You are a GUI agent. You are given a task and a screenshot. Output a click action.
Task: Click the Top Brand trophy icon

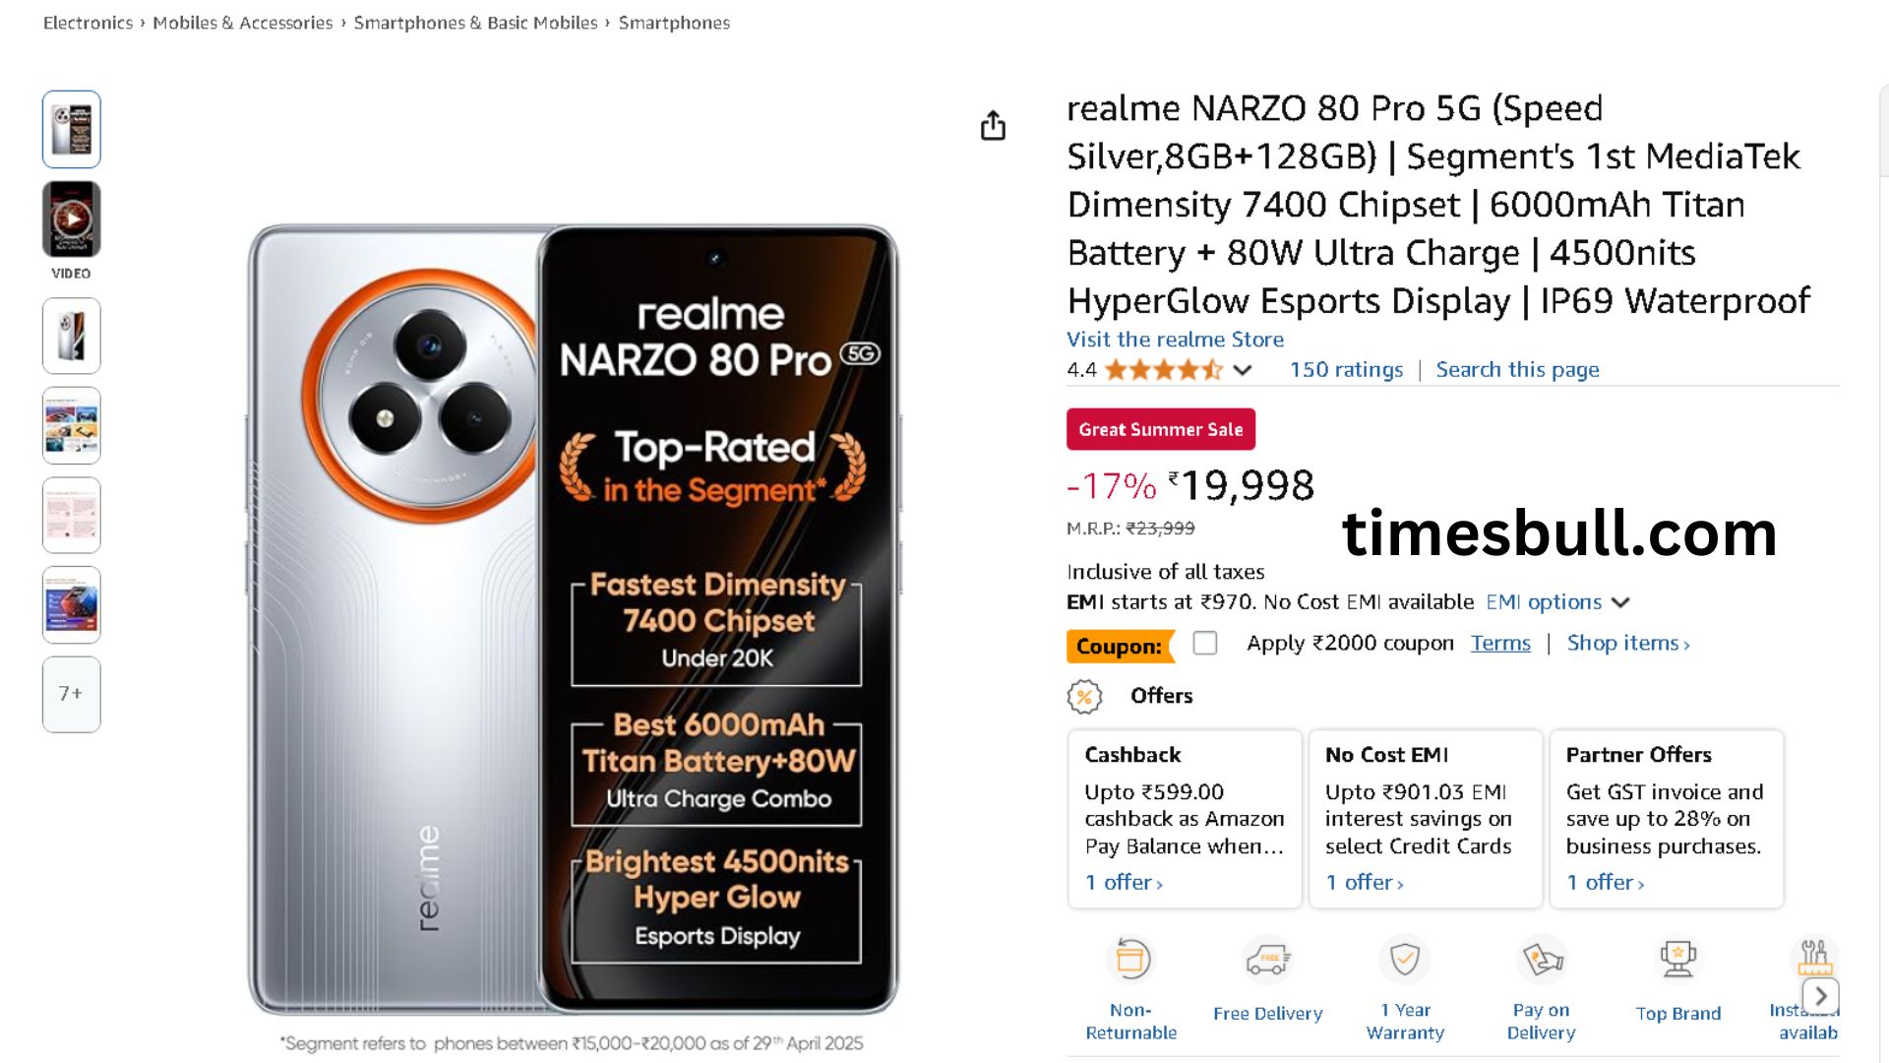[x=1677, y=956]
